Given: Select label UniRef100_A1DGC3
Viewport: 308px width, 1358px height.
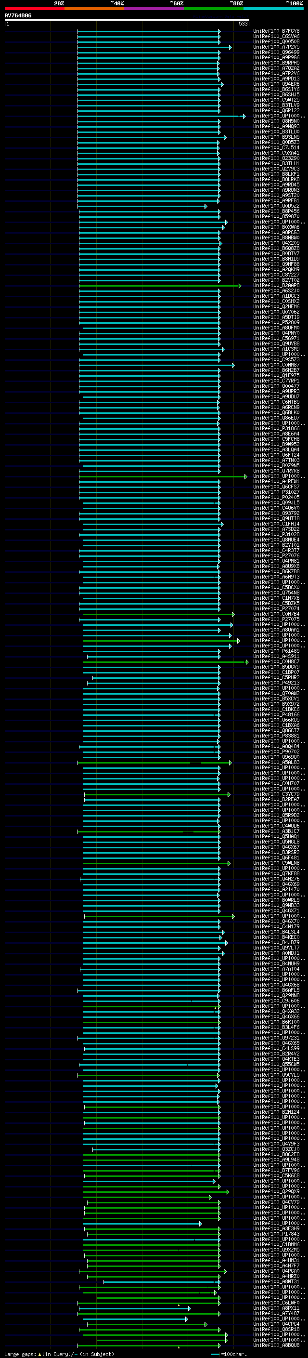Looking at the screenshot, I should click(276, 296).
